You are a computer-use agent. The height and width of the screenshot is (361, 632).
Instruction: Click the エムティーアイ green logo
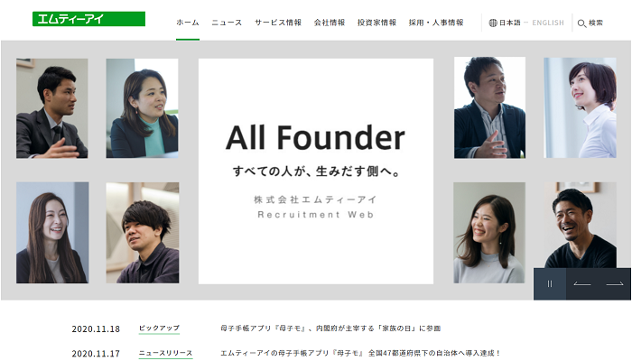tap(88, 19)
